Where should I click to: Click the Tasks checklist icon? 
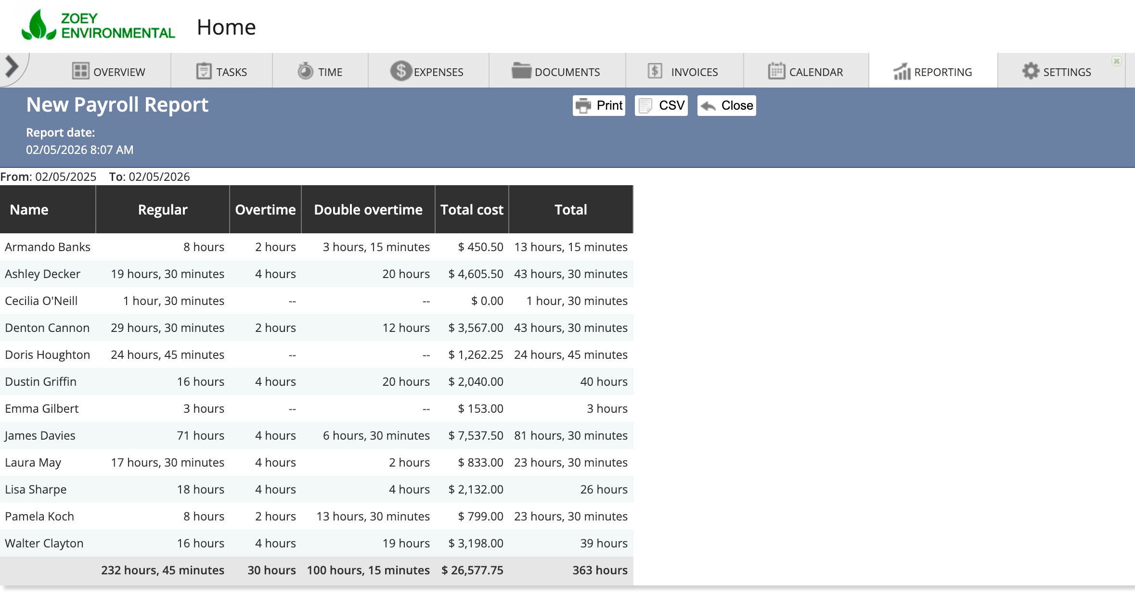click(204, 71)
